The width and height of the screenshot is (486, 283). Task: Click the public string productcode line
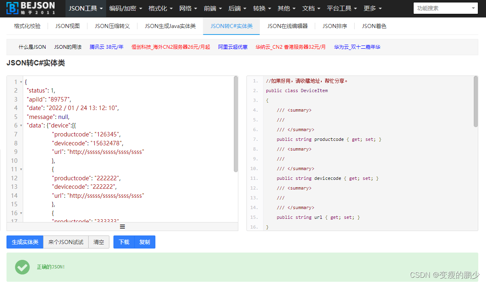[x=329, y=140]
